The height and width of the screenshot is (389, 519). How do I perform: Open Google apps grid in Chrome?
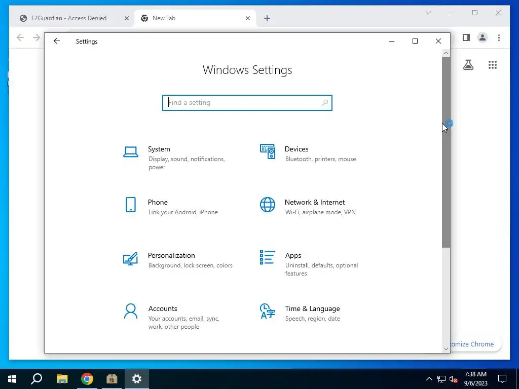point(493,65)
